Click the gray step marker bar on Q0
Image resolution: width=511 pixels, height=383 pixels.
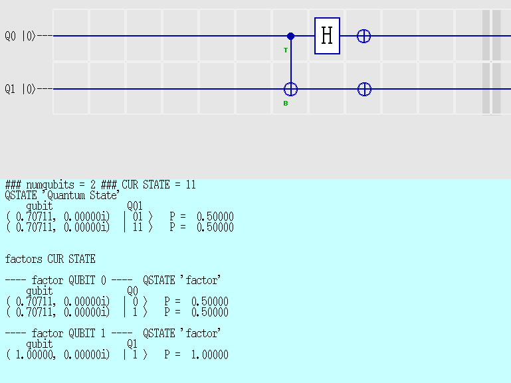[492, 35]
